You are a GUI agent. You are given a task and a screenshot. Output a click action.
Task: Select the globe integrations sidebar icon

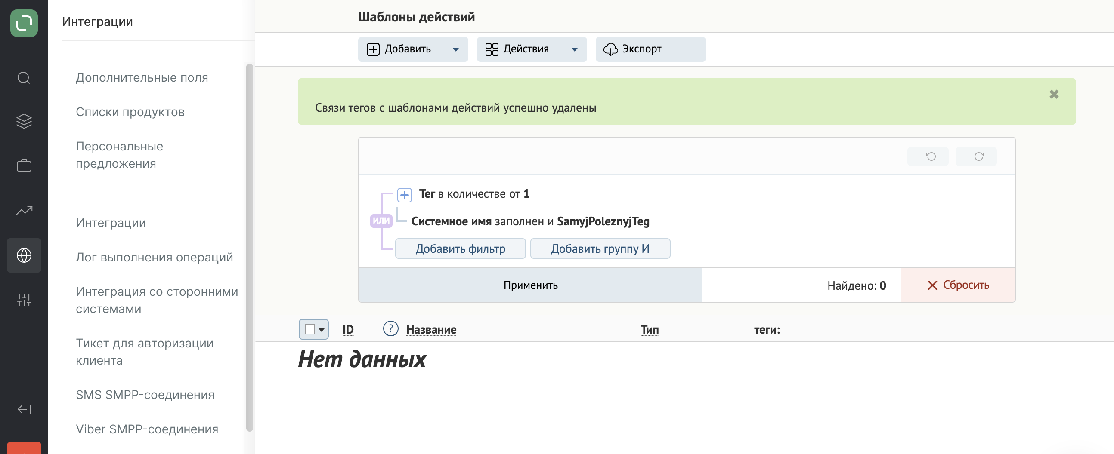[x=24, y=255]
